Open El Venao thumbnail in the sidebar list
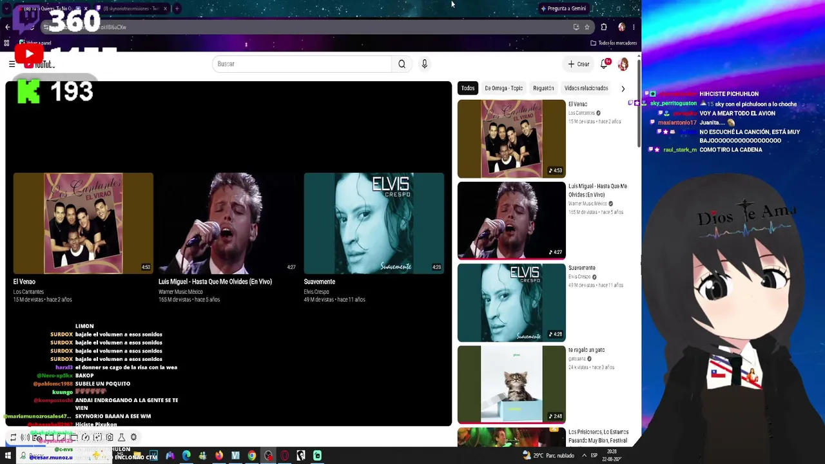This screenshot has width=825, height=464. 512,139
